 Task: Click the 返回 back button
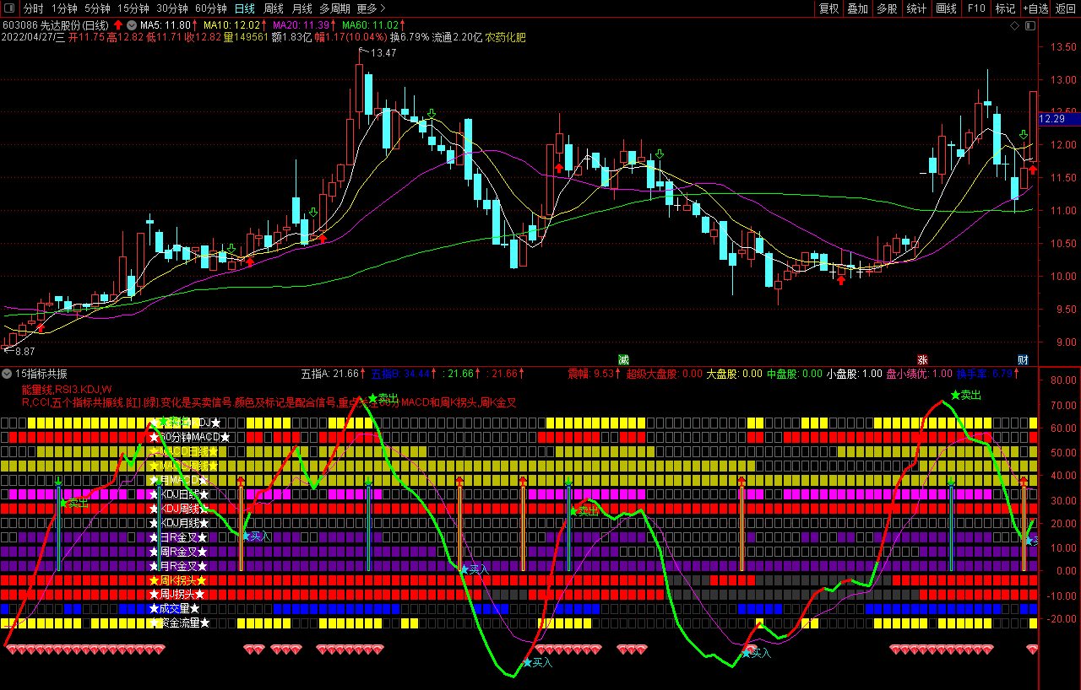[1066, 8]
